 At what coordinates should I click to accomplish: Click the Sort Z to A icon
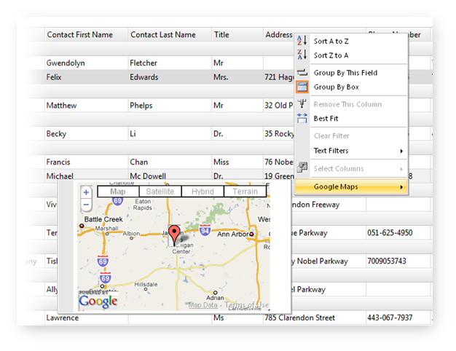point(302,55)
